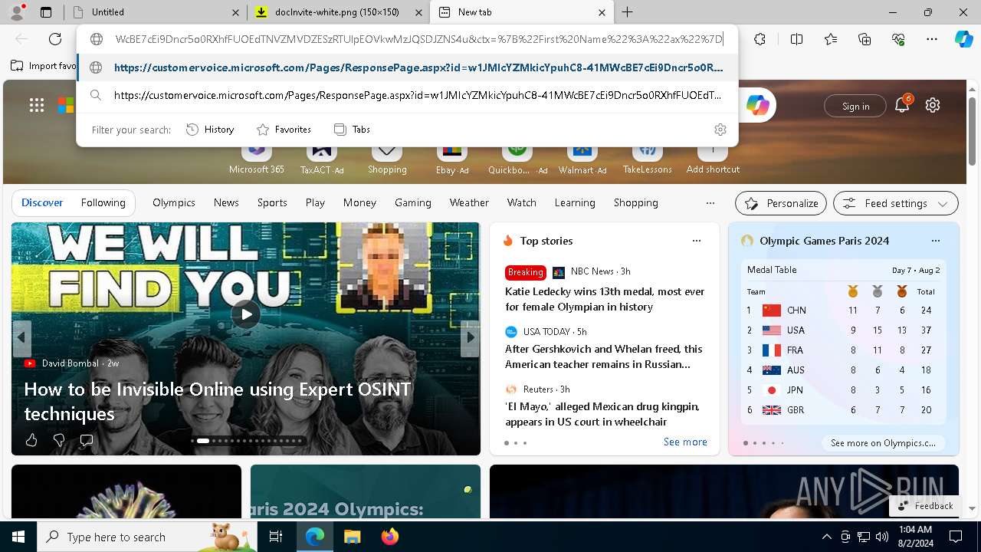Open TakeLessons shortcut

coord(648,157)
